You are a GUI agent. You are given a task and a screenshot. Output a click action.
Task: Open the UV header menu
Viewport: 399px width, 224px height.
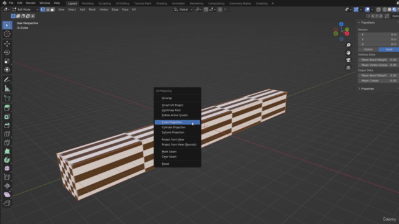134,9
